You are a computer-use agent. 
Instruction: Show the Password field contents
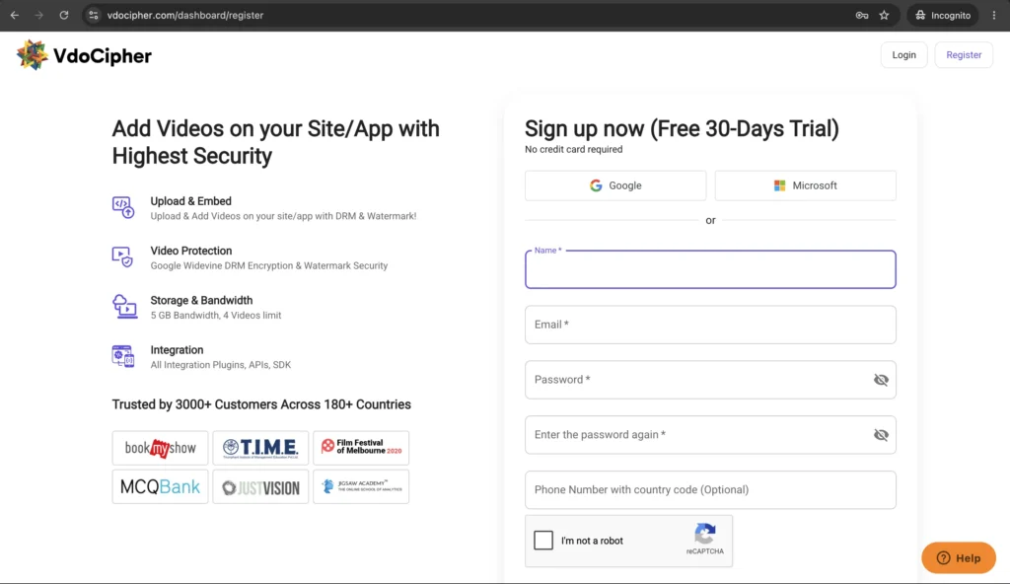(881, 380)
